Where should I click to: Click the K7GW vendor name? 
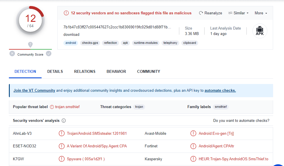pyautogui.click(x=18, y=159)
